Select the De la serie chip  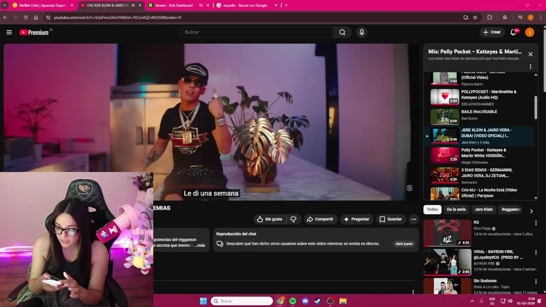pyautogui.click(x=456, y=209)
